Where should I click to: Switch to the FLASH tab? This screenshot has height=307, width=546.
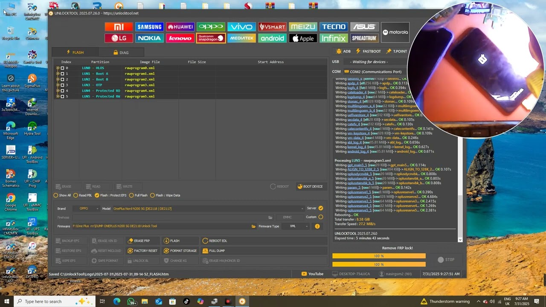point(75,52)
